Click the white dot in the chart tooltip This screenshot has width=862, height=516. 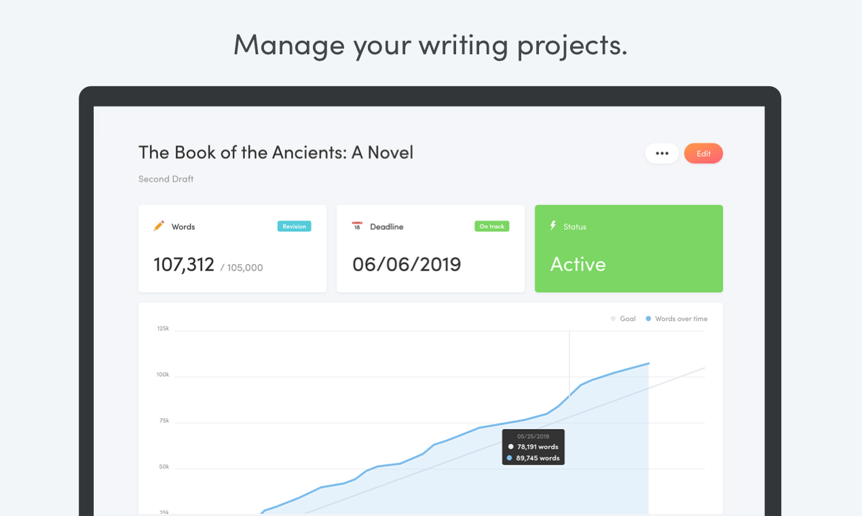510,447
